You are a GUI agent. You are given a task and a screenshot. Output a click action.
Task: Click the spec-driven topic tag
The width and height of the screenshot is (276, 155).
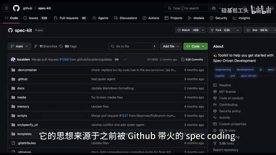click(x=248, y=76)
